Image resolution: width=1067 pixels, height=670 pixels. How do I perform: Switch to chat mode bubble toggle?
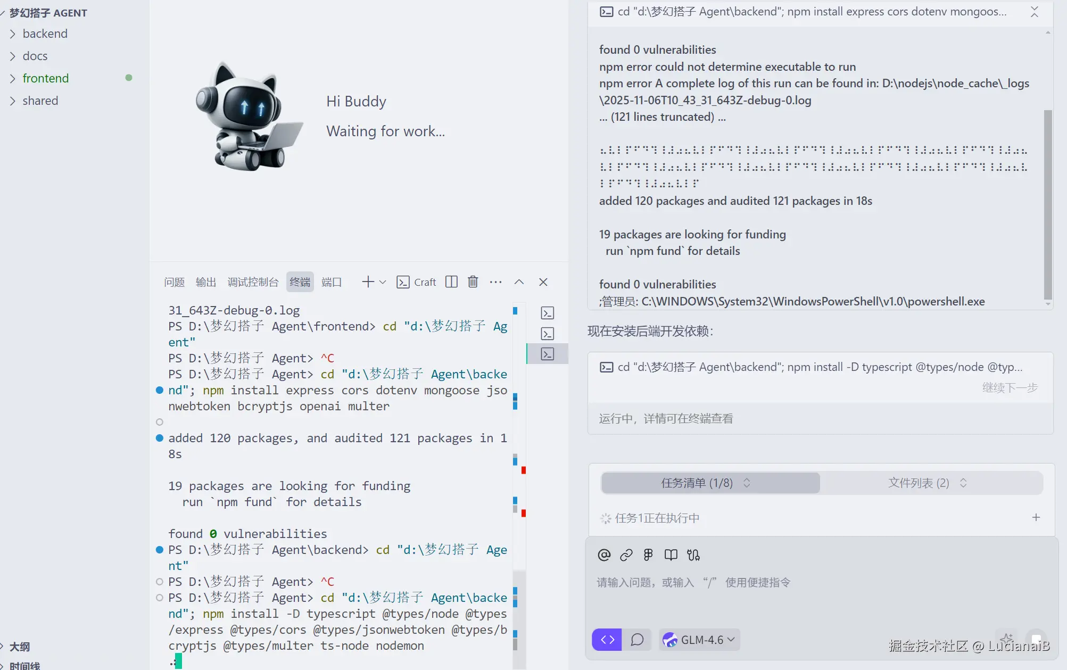click(x=637, y=640)
